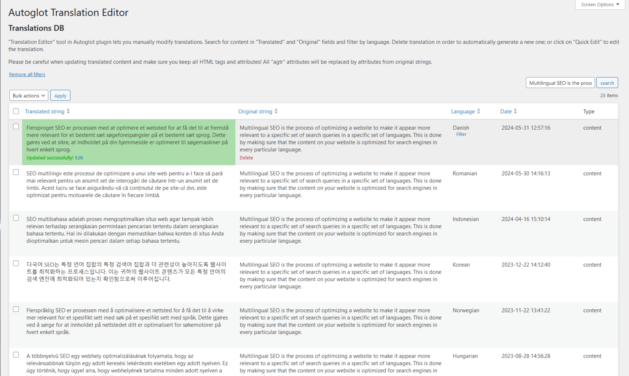
Task: Check the Romanian translation row checkbox
Action: [16, 172]
